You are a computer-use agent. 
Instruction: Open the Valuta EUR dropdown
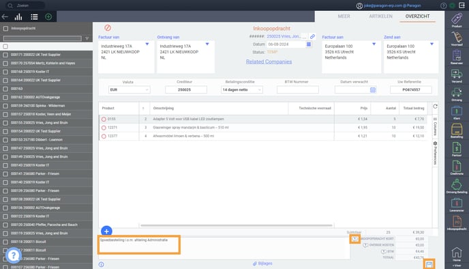coord(130,89)
